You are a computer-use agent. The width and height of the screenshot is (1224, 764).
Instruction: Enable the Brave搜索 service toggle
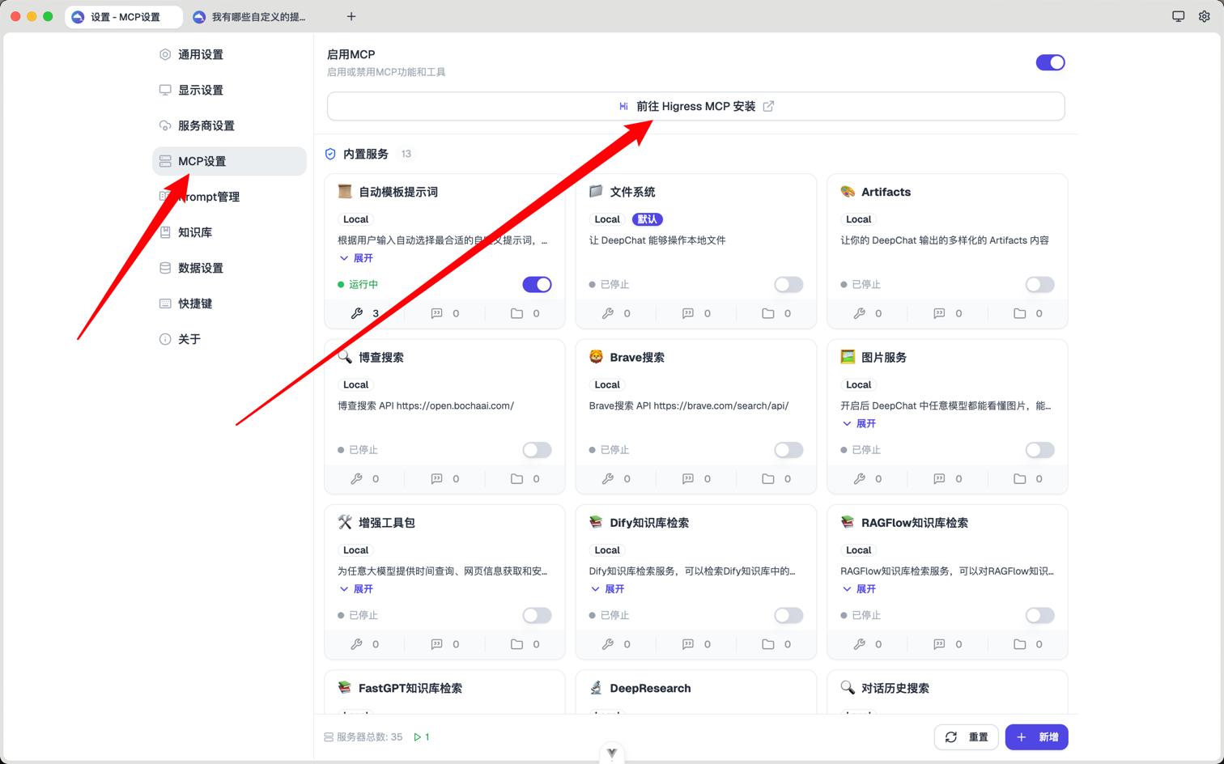788,450
